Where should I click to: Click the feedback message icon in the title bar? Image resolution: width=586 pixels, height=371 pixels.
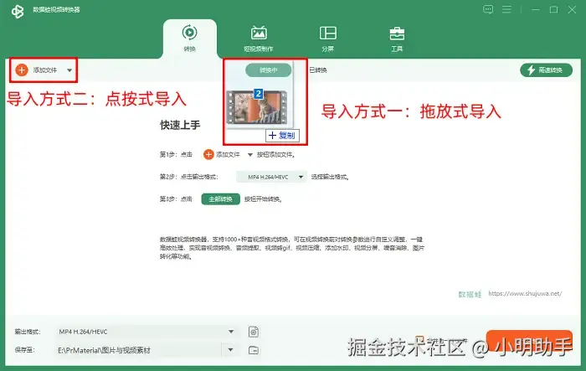[488, 9]
